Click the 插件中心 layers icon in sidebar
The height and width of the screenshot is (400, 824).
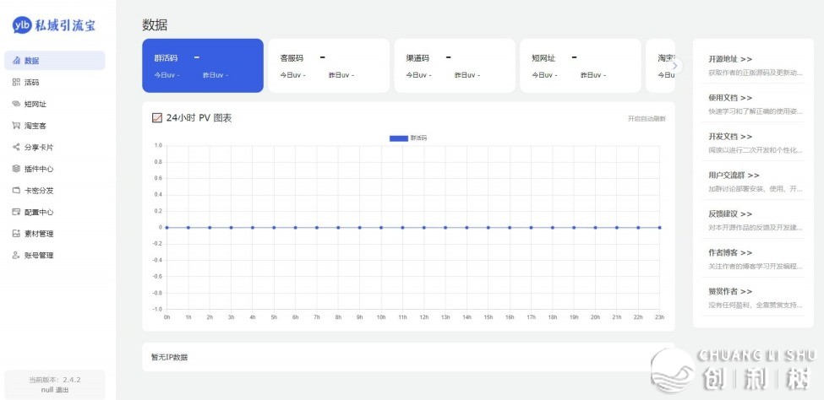16,169
